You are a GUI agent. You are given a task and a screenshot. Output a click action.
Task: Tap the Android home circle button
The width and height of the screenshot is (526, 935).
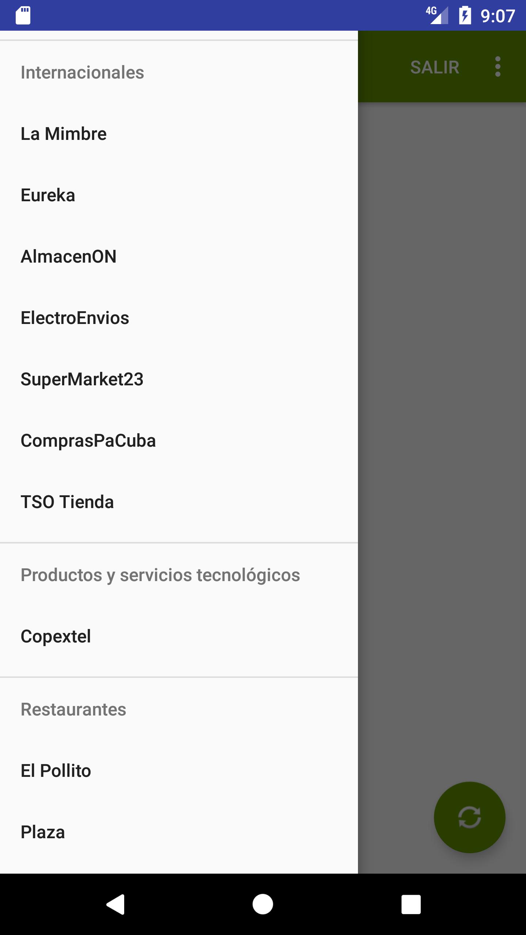(263, 904)
